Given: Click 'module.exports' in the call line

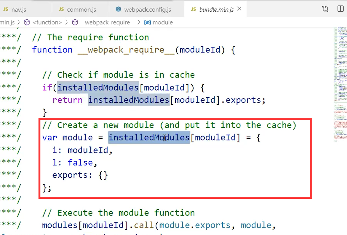Looking at the screenshot, I should 195,225.
